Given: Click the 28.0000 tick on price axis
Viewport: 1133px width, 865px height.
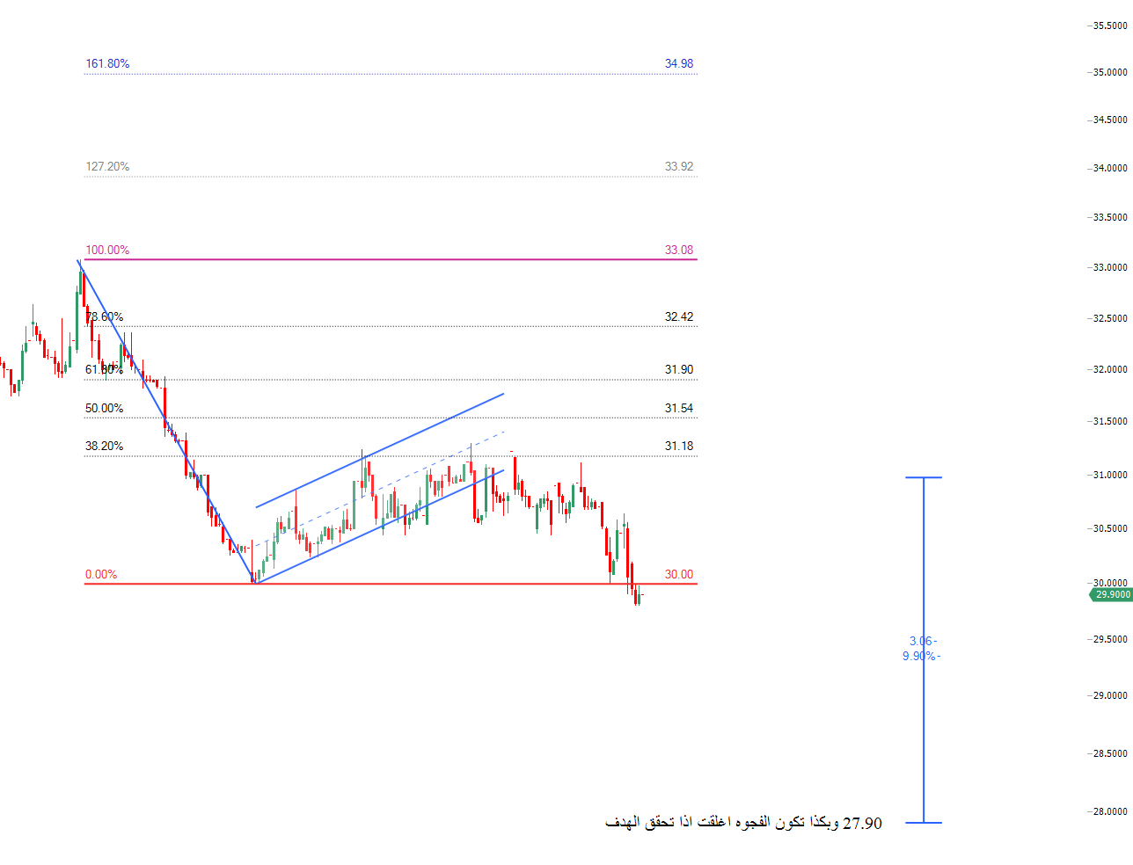Looking at the screenshot, I should [x=1109, y=812].
